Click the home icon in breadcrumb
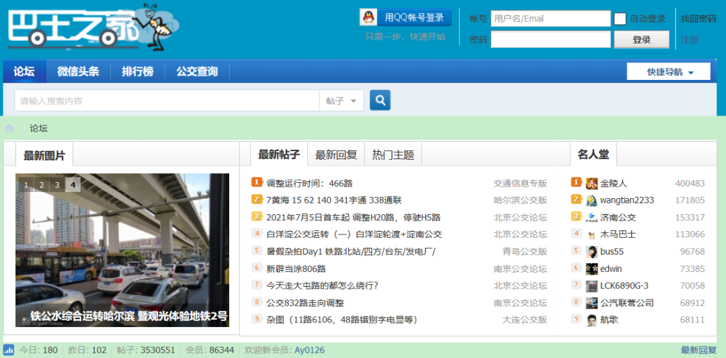This screenshot has height=358, width=726. point(9,128)
